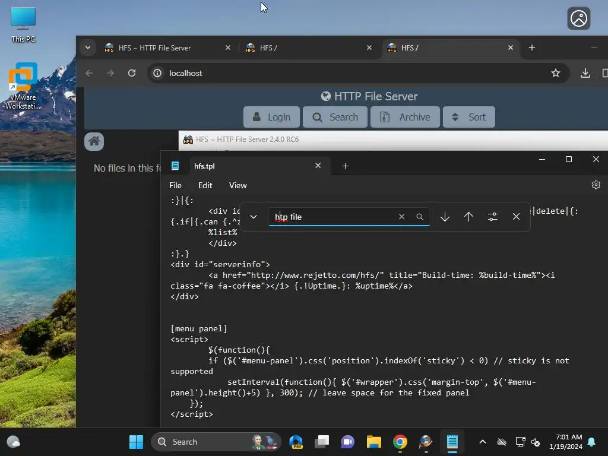
Task: Open Notepad Edit menu
Action: point(205,186)
